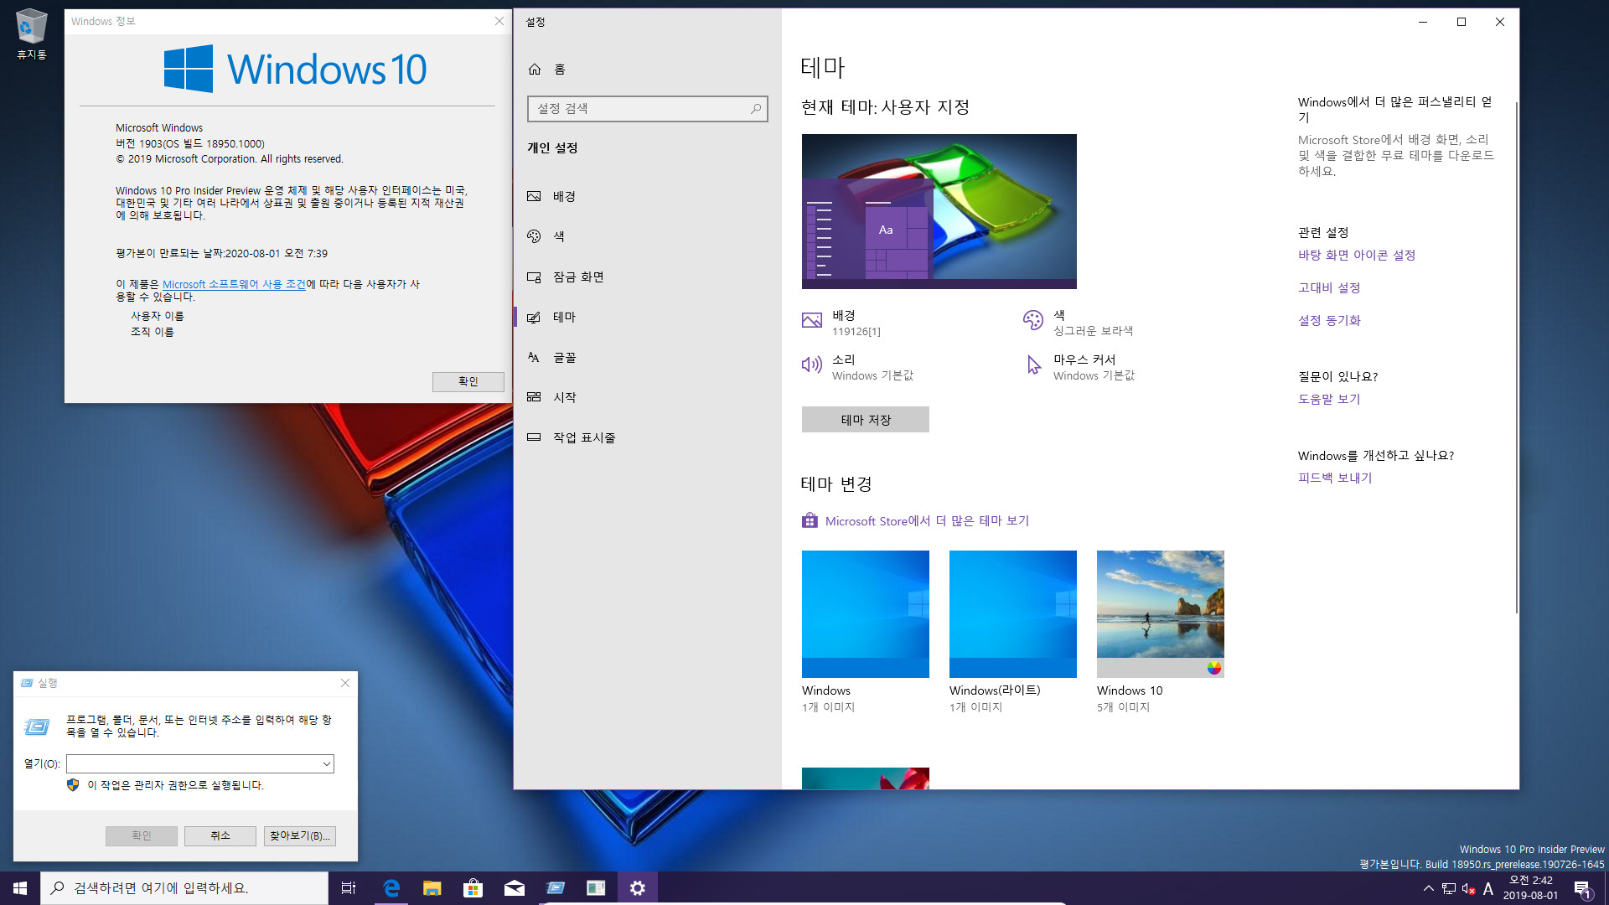Select the Windows 10 beach theme thumbnail
This screenshot has width=1609, height=905.
tap(1160, 614)
